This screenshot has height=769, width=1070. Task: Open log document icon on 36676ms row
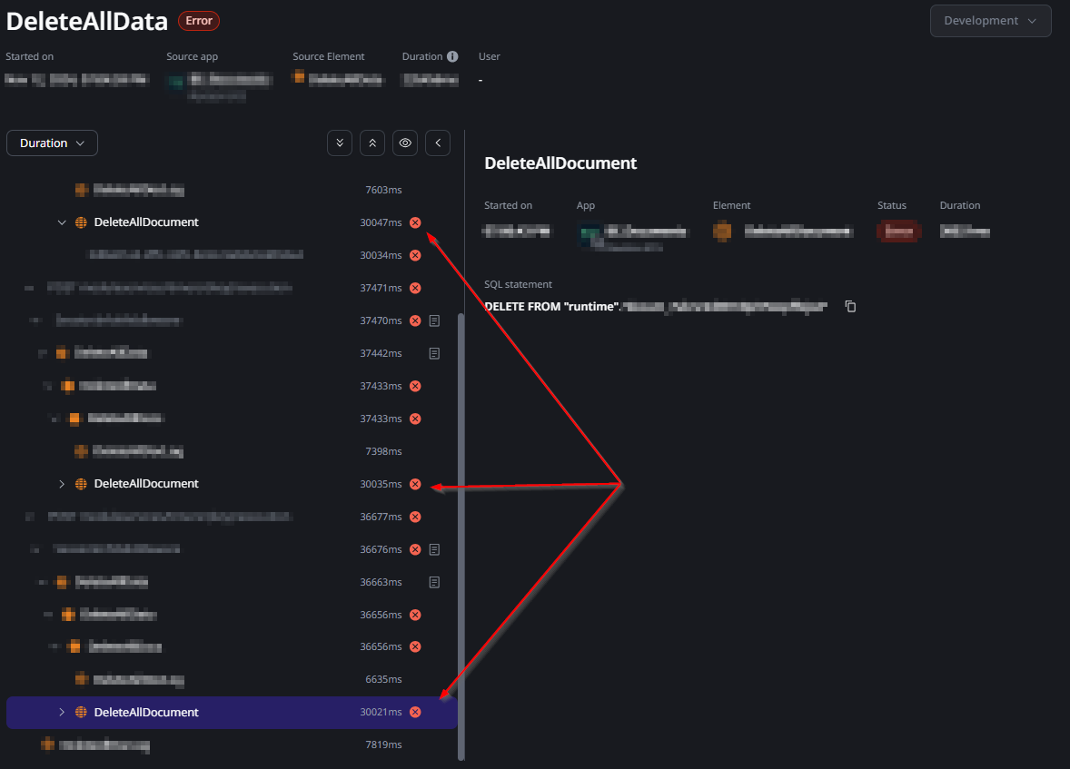coord(434,549)
